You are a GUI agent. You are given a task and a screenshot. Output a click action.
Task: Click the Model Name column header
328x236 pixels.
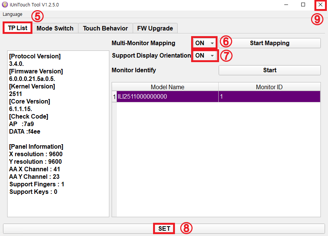click(167, 87)
